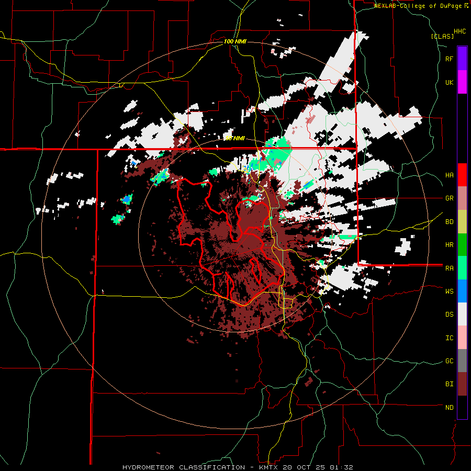Click the 'UK' legend label

pos(449,82)
